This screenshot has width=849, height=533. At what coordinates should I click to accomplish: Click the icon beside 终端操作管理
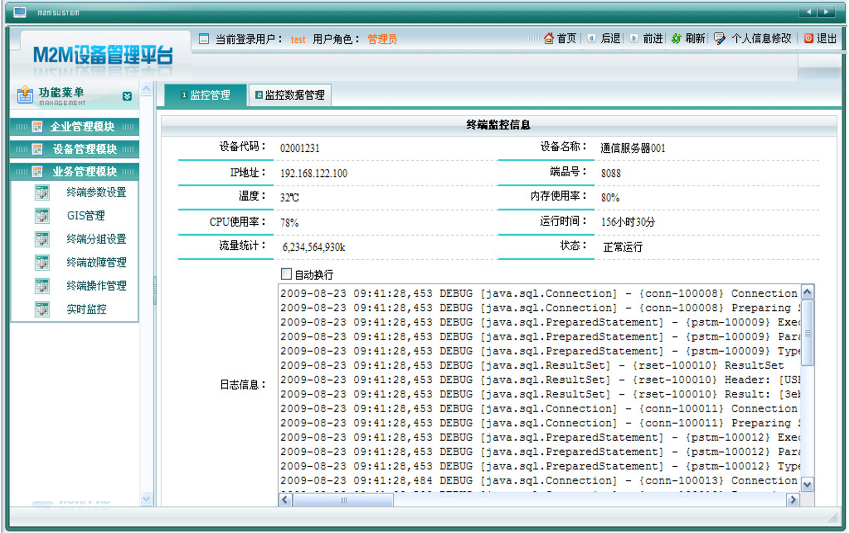coord(42,286)
